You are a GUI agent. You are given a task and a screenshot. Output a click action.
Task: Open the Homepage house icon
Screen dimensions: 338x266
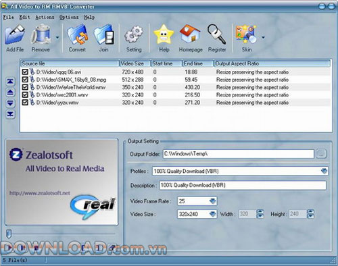tap(190, 34)
